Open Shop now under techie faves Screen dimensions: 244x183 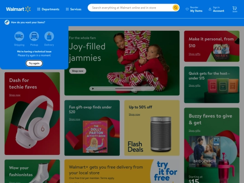click(x=14, y=95)
